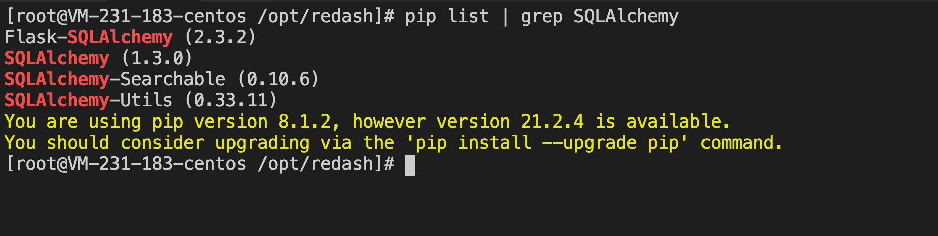Select the version (2.3.2) text
The image size is (938, 236).
pyautogui.click(x=220, y=37)
